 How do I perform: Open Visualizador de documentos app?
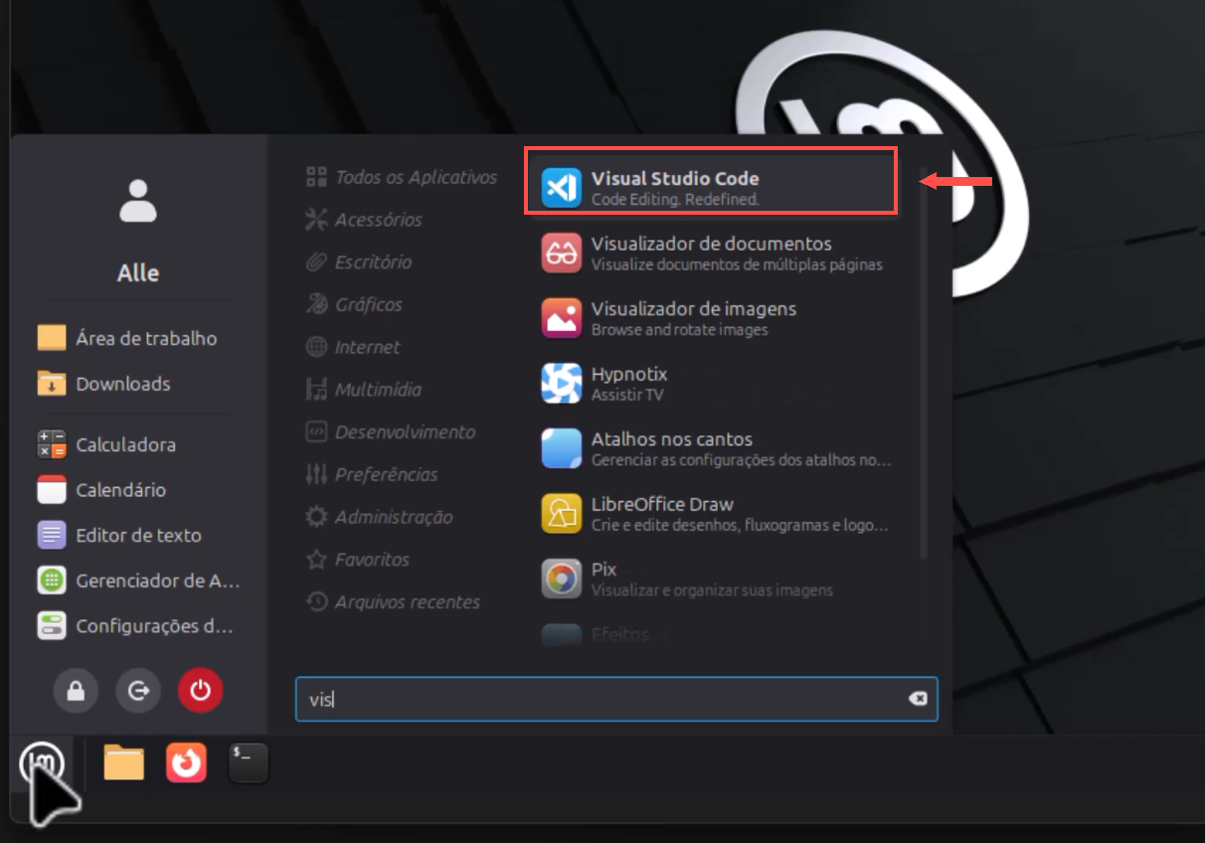tap(712, 253)
